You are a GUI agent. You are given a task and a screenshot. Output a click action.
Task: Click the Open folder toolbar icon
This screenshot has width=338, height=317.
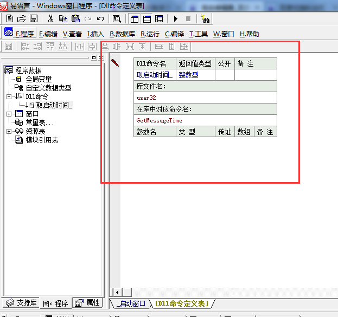coord(21,19)
